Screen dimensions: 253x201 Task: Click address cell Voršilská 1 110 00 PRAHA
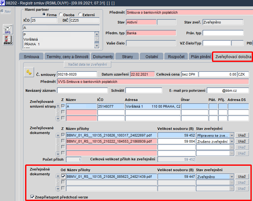coord(153,106)
